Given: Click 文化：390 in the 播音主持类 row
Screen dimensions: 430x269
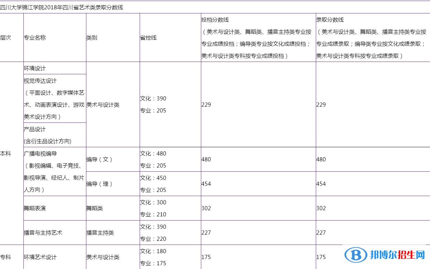Looking at the screenshot, I should pyautogui.click(x=153, y=227).
